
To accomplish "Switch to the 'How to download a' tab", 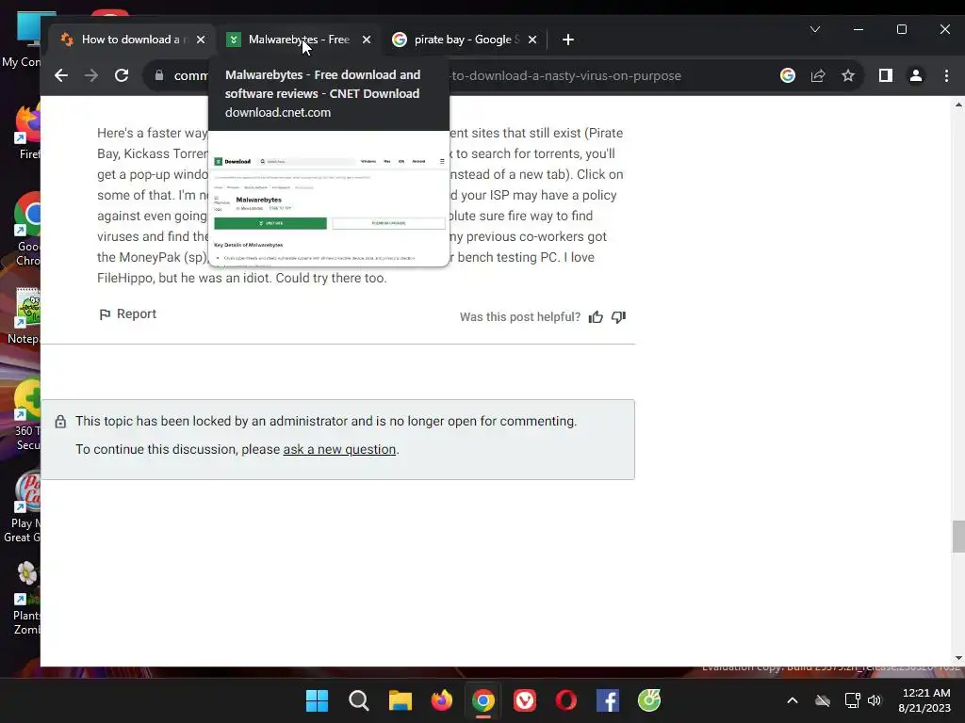I will click(131, 40).
